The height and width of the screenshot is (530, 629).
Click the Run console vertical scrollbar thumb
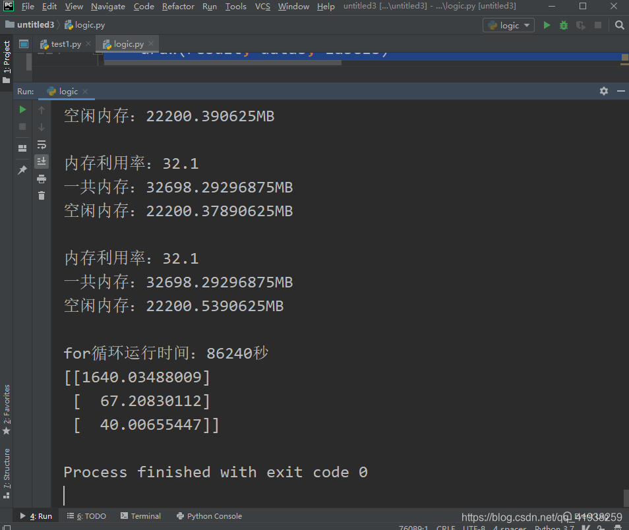(626, 498)
